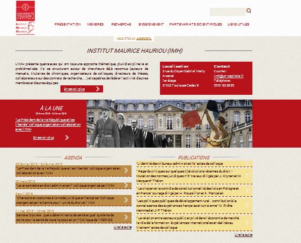Click the 'Agenda' section heading
Image resolution: width=301 pixels, height=243 pixels.
[73, 158]
